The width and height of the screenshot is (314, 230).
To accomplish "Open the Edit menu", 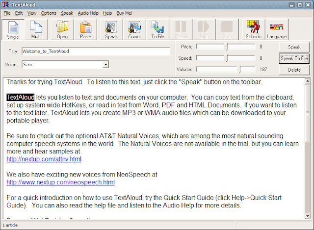I will coord(19,13).
